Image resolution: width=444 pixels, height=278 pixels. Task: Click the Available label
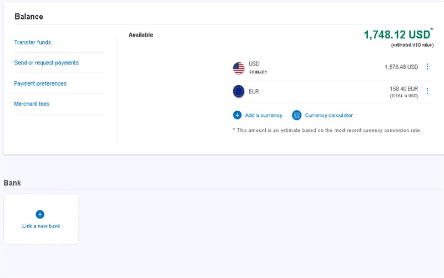tap(141, 35)
